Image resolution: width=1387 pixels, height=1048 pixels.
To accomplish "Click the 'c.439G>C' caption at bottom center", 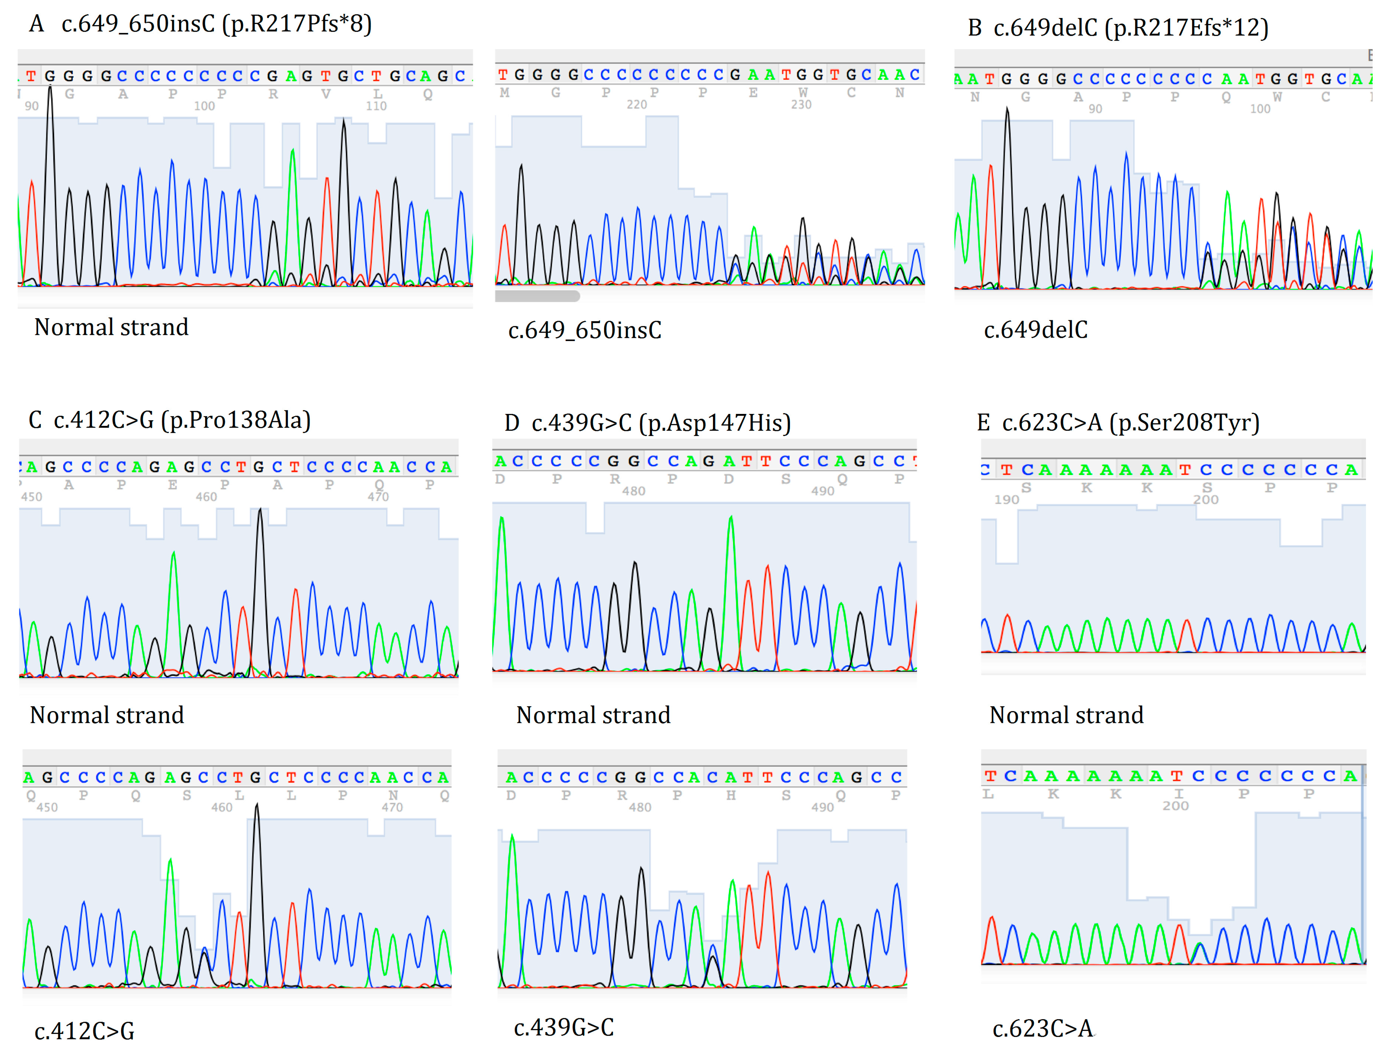I will click(564, 1027).
